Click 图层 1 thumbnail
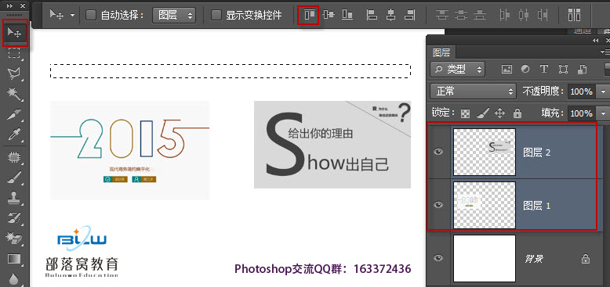This screenshot has width=610, height=287. [485, 205]
